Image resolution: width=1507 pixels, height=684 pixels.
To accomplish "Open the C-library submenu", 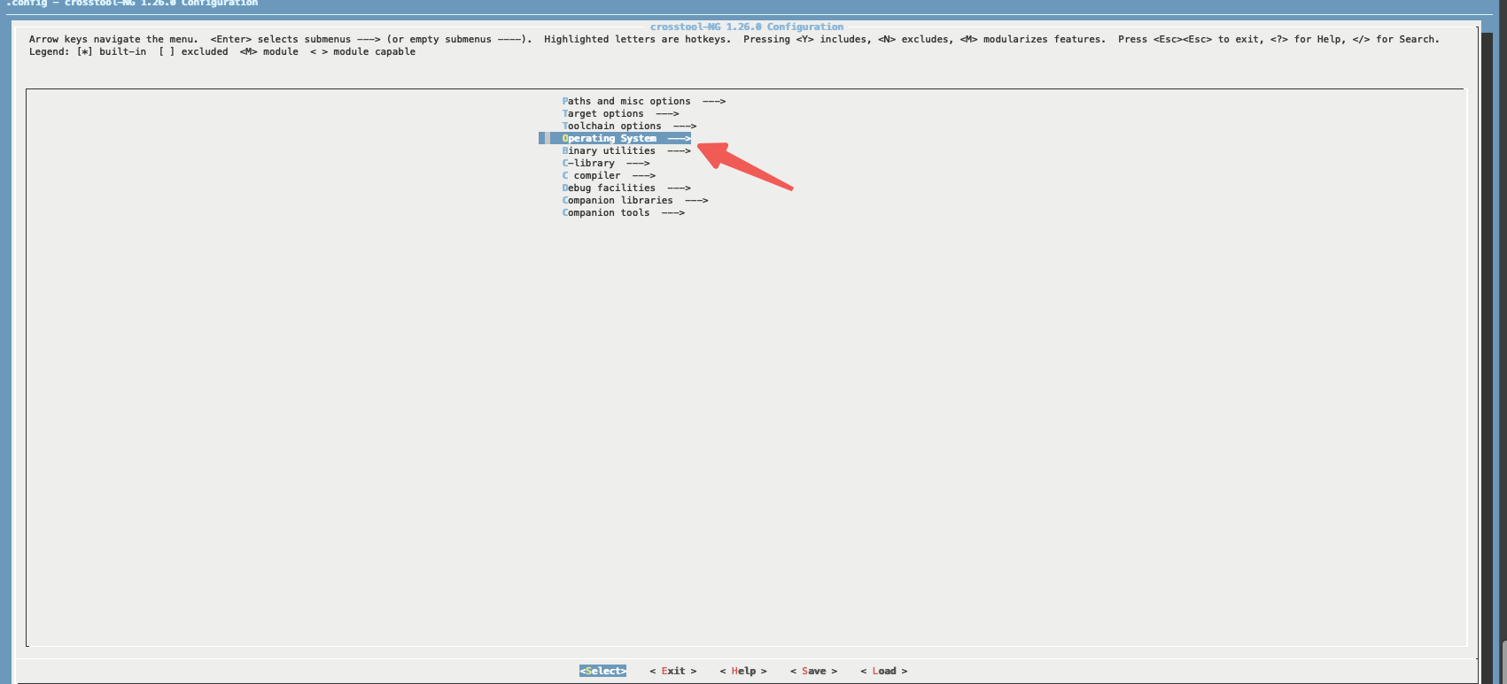I will click(x=606, y=163).
